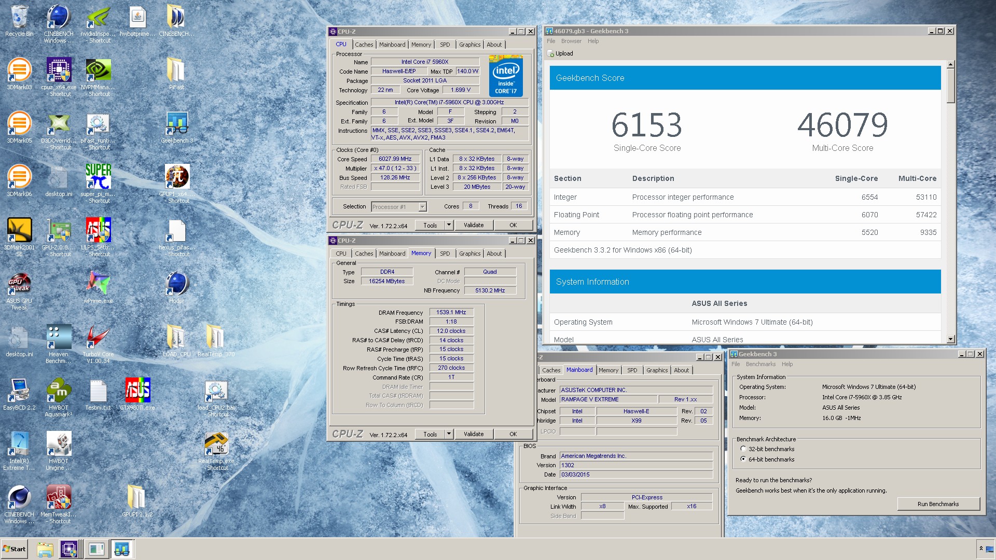Click Geekbench results scrollbar down arrow
This screenshot has width=996, height=560.
point(950,339)
